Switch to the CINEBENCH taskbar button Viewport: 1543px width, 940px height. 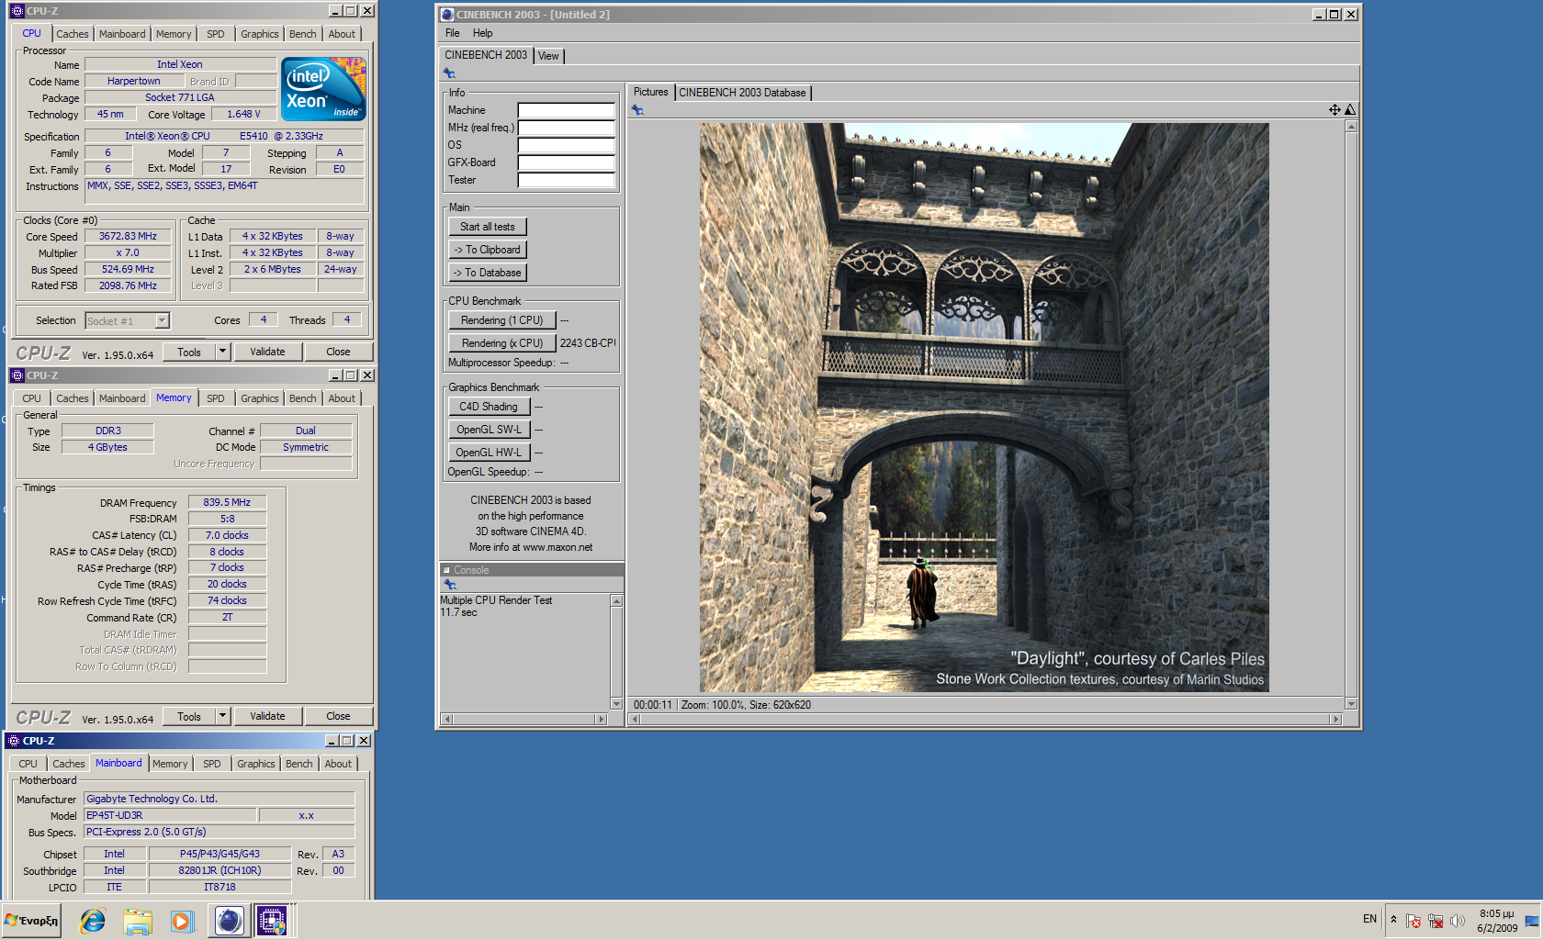(229, 921)
